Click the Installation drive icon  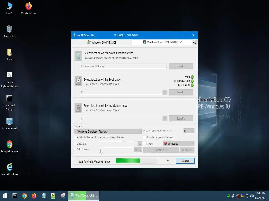point(78,108)
